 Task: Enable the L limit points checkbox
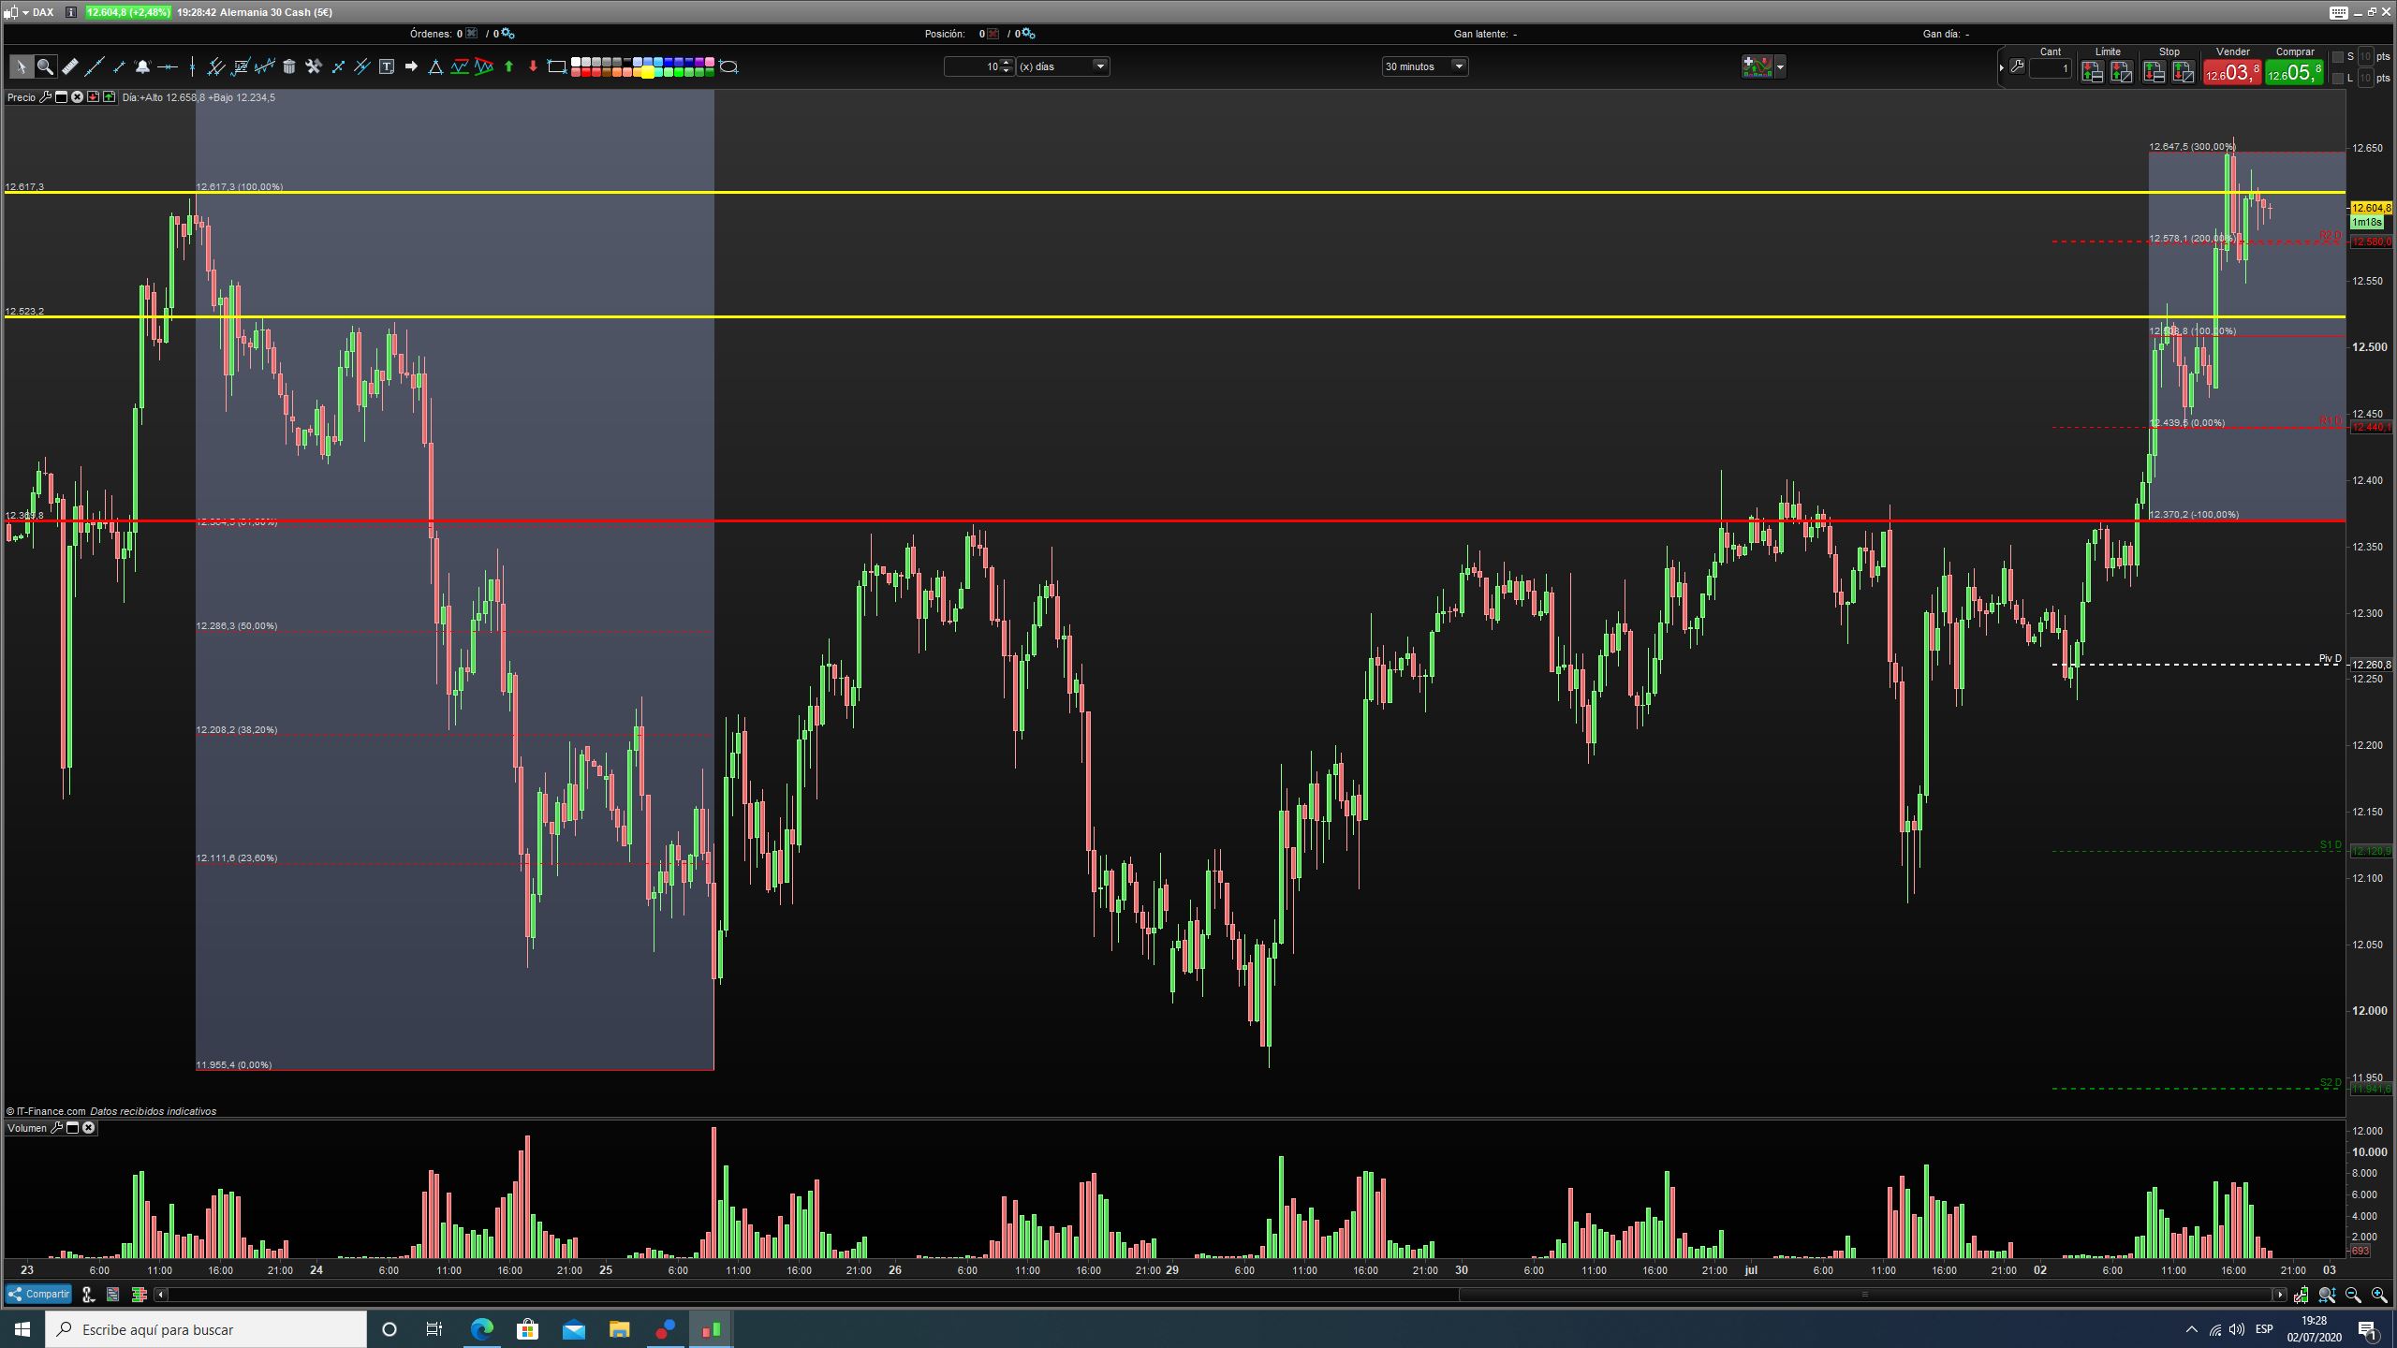[x=2338, y=79]
